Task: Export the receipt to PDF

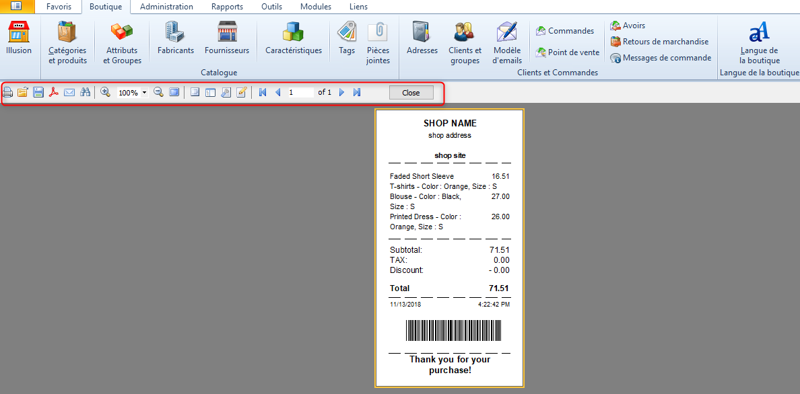Action: (54, 93)
